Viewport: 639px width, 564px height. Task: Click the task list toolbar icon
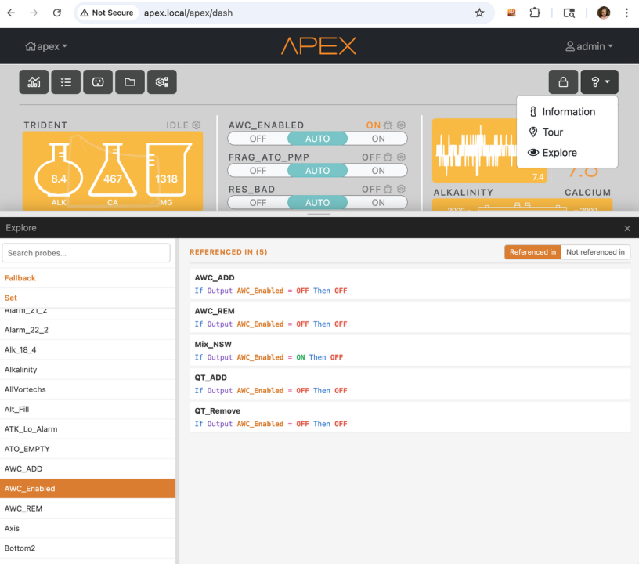[x=66, y=82]
